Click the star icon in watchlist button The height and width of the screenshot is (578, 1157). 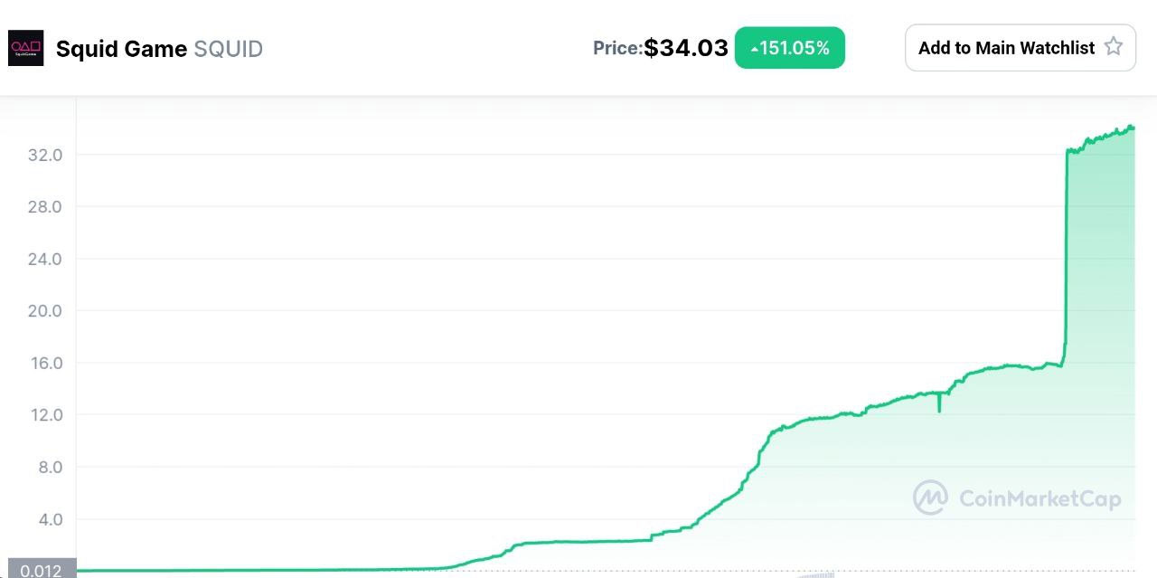(x=1114, y=47)
